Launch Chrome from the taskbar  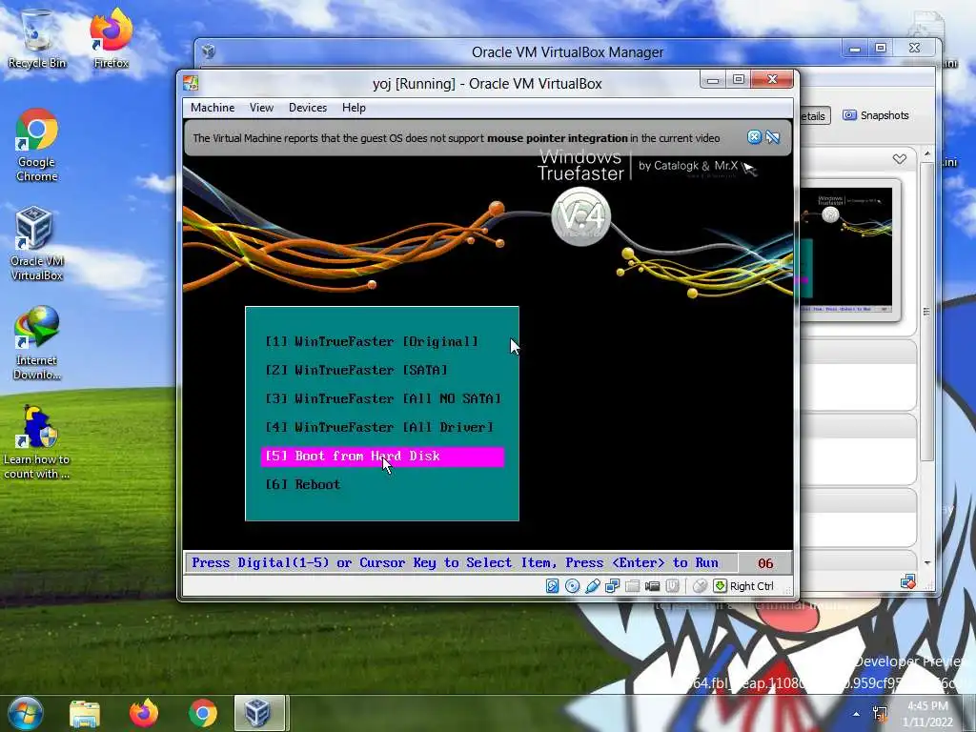click(203, 713)
